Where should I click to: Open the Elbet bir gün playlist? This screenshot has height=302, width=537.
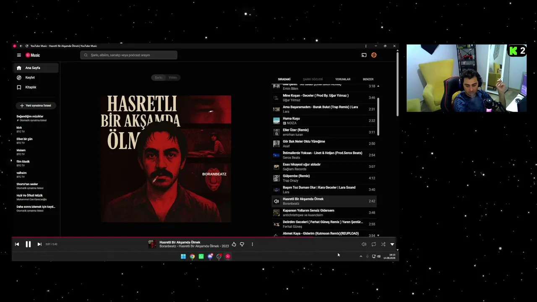pos(36,141)
